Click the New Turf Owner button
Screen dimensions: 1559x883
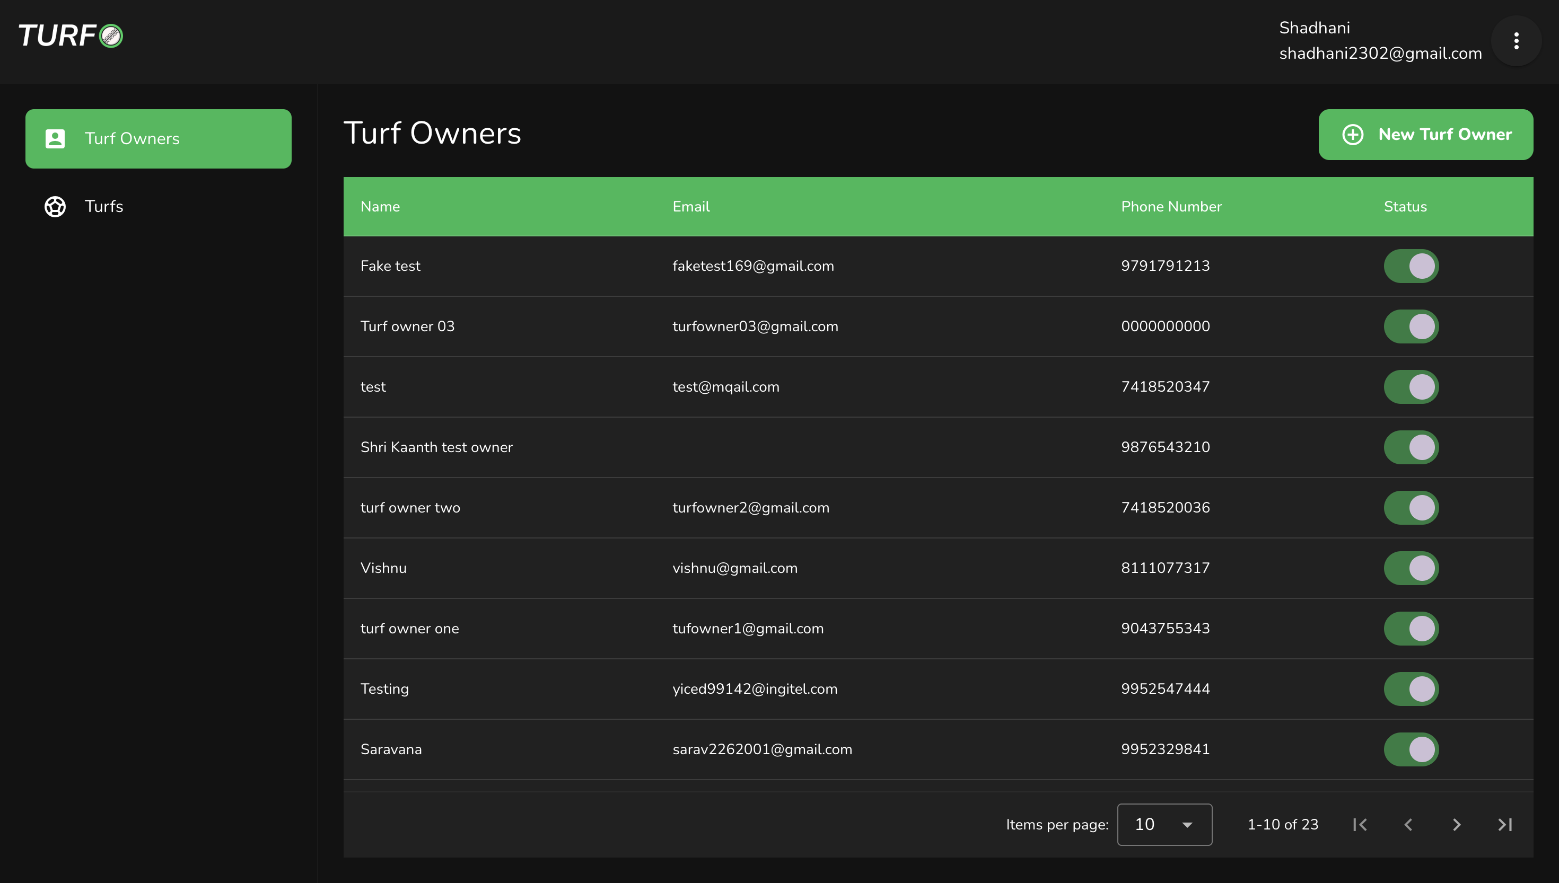click(x=1425, y=135)
